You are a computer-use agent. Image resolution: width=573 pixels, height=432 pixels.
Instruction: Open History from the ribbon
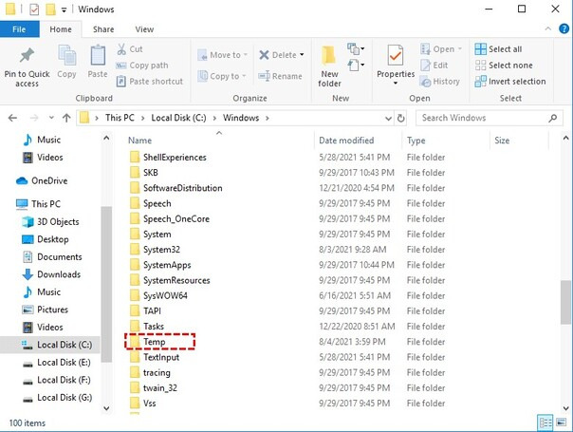(439, 82)
